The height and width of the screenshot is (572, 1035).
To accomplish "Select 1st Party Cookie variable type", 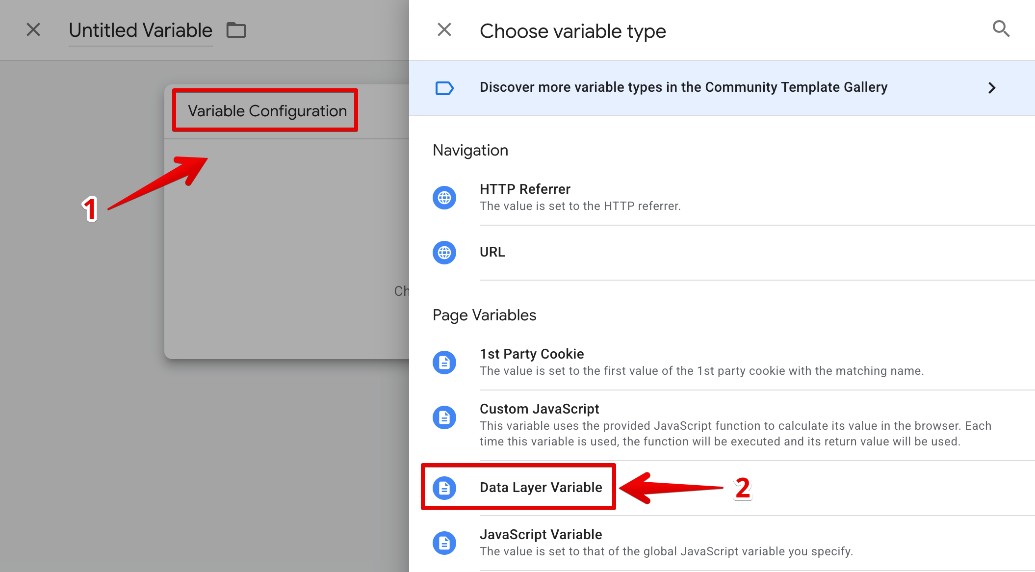I will [532, 354].
